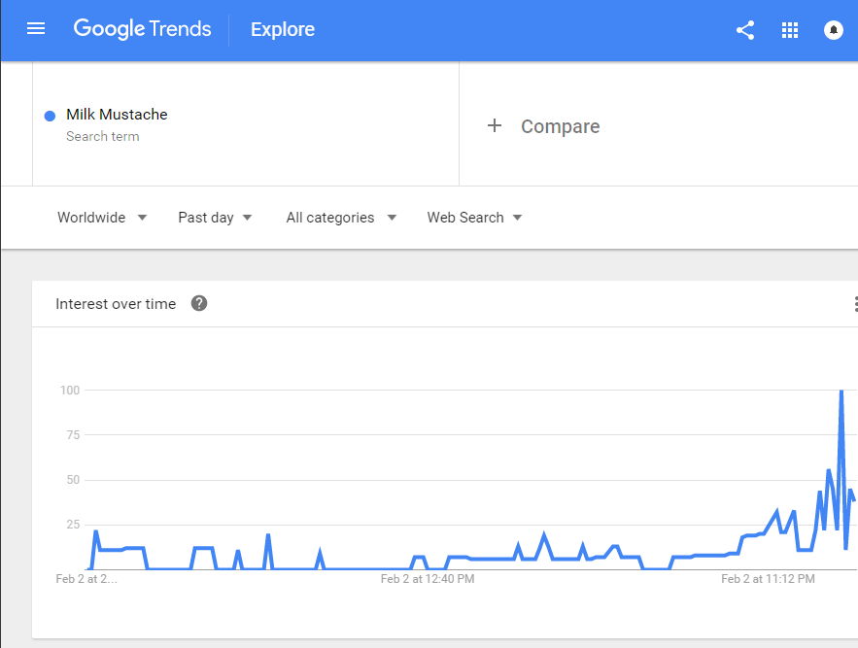Screen dimensions: 858x648
Task: Expand the All categories dropdown
Action: point(341,218)
